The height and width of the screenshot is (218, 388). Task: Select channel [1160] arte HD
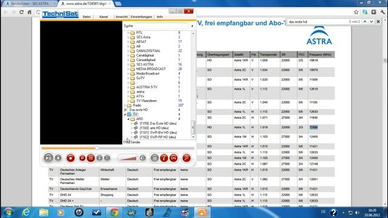[154, 128]
